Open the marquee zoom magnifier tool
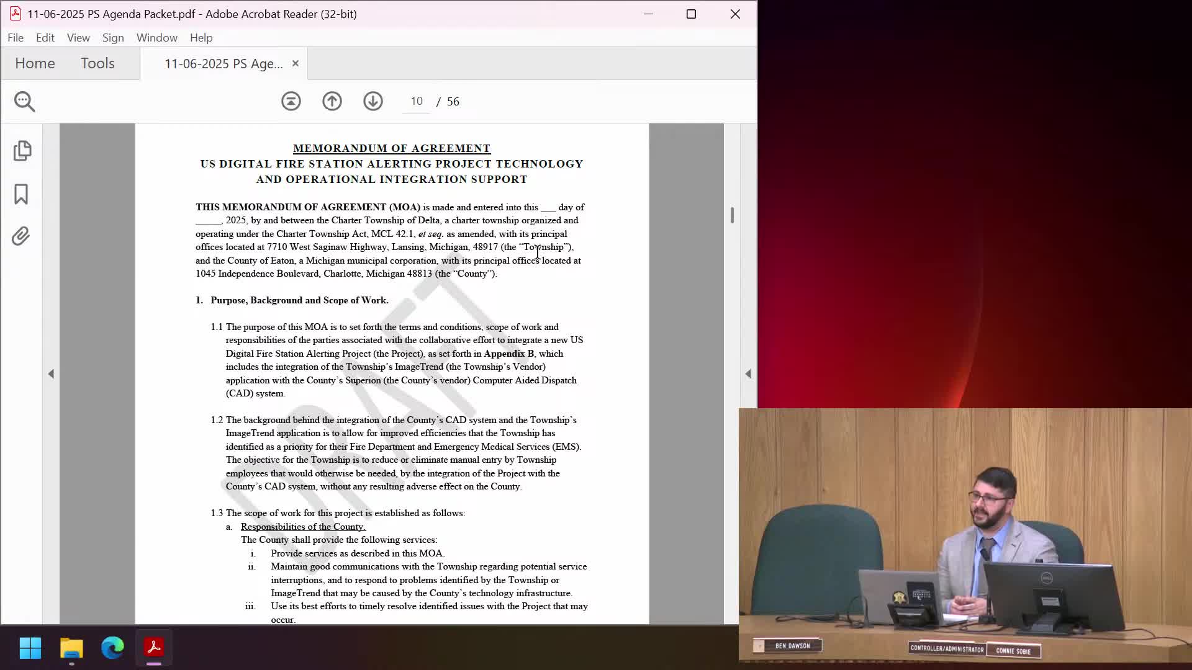 pos(24,101)
